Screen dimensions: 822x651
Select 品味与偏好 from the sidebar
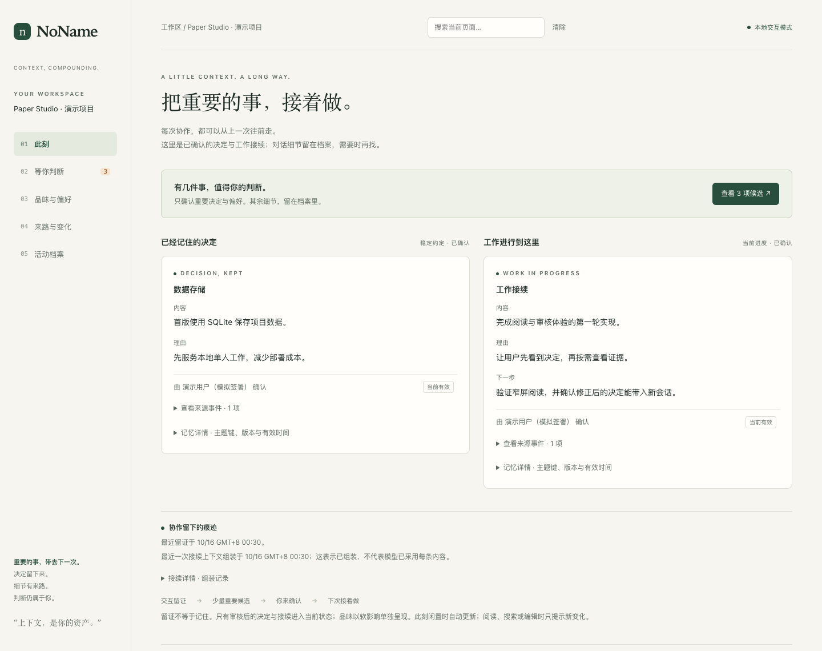click(65, 199)
